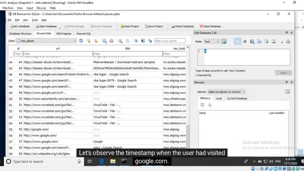Screen dimensions: 304x171
Task: Click the dark square icon after word wrap
Action: [245, 41]
